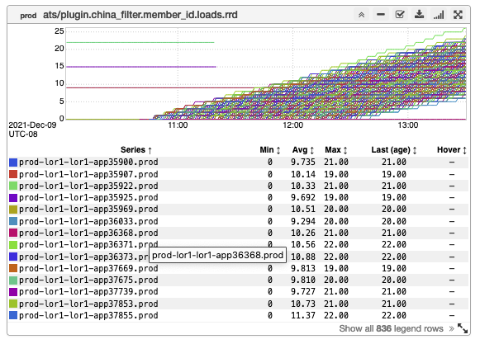Toggle series prod-lor1-lor1-app35907.prod
The height and width of the screenshot is (344, 499).
88,174
